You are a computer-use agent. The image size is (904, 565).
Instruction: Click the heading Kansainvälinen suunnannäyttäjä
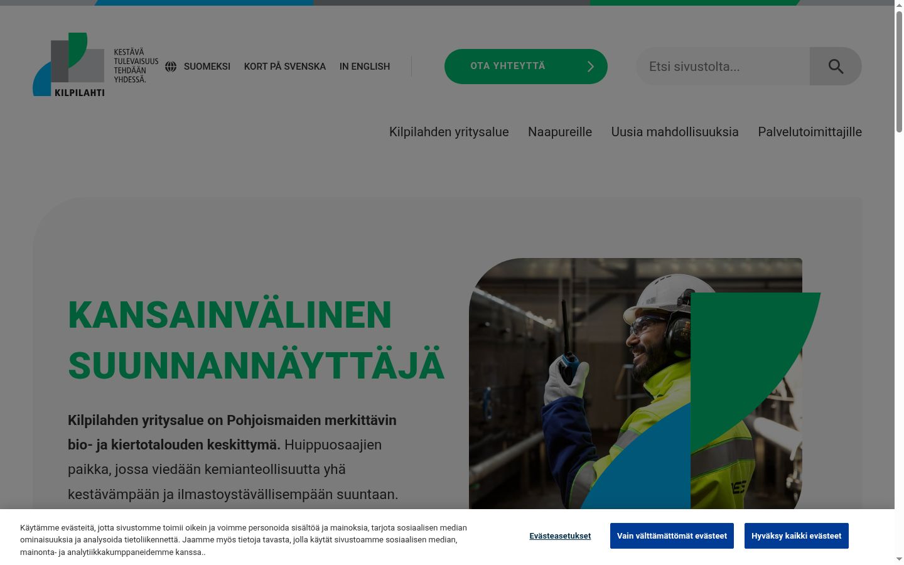click(x=256, y=340)
